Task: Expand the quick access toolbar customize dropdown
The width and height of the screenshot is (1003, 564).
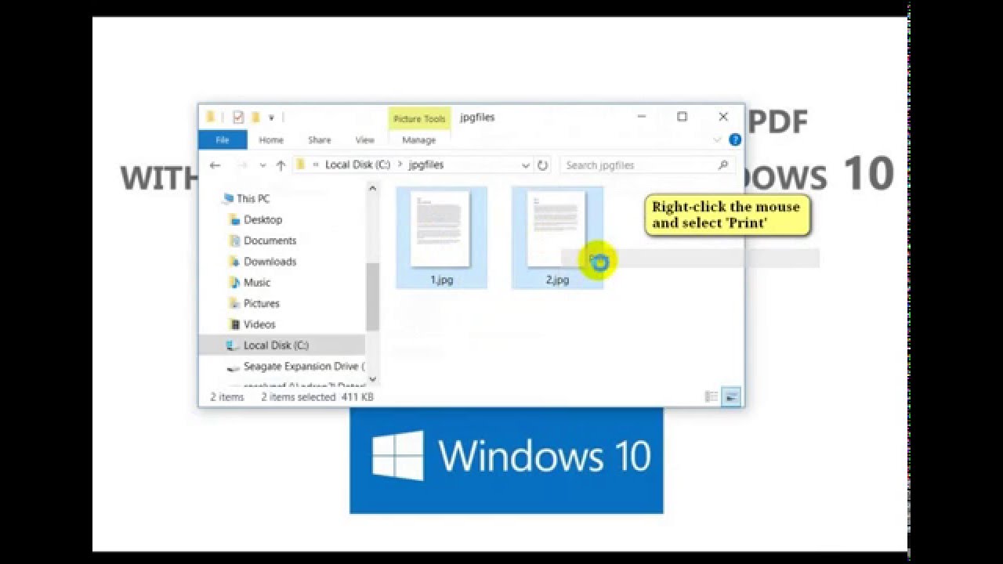Action: [272, 117]
